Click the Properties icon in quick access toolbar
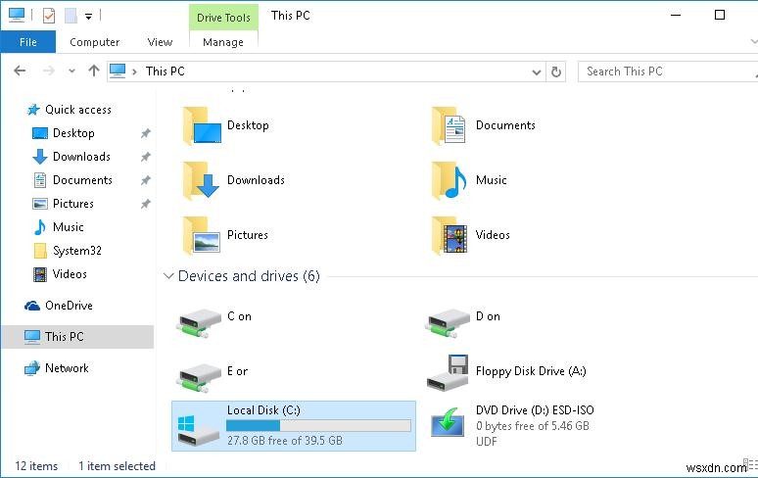The image size is (758, 478). click(x=48, y=16)
